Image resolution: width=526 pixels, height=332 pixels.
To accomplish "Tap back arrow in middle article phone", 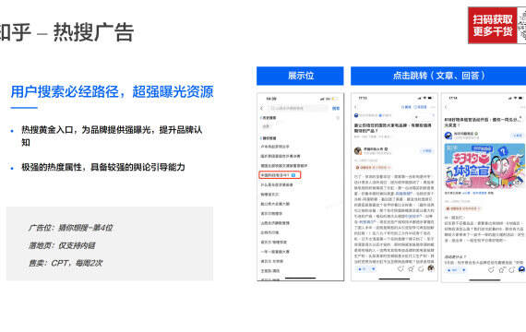I will pos(355,107).
